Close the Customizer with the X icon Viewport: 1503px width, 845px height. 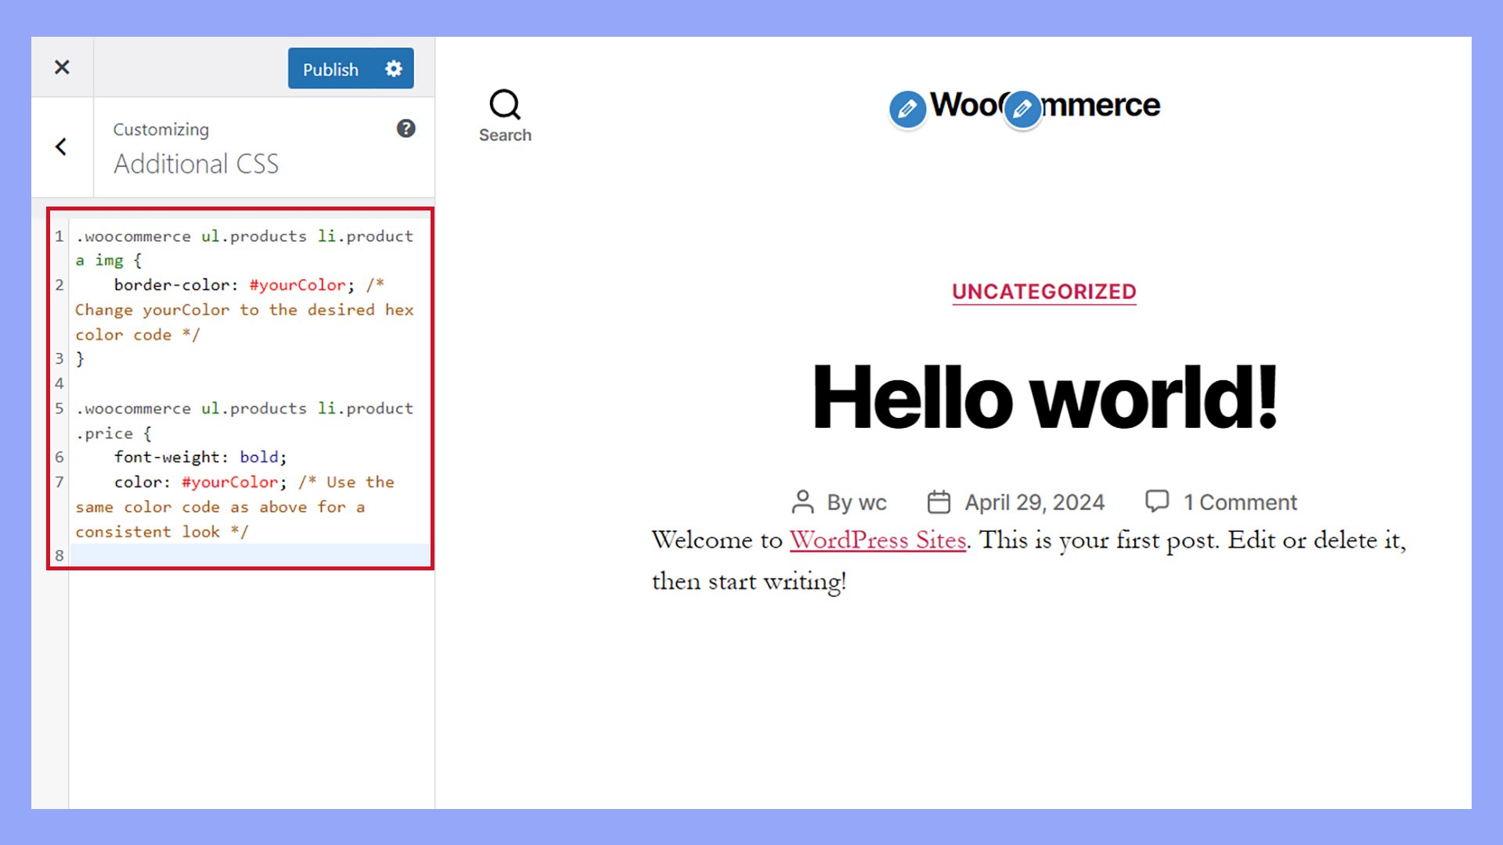tap(62, 67)
